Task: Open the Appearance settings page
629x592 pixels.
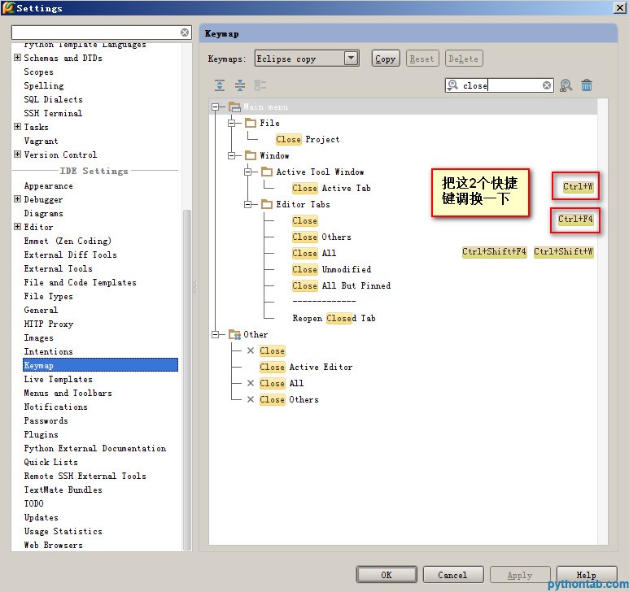Action: [49, 186]
